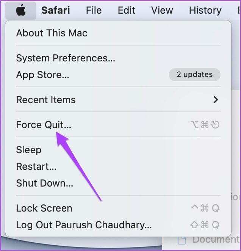This screenshot has width=241, height=251.
Task: Put the Mac to Sleep
Action: pyautogui.click(x=29, y=150)
